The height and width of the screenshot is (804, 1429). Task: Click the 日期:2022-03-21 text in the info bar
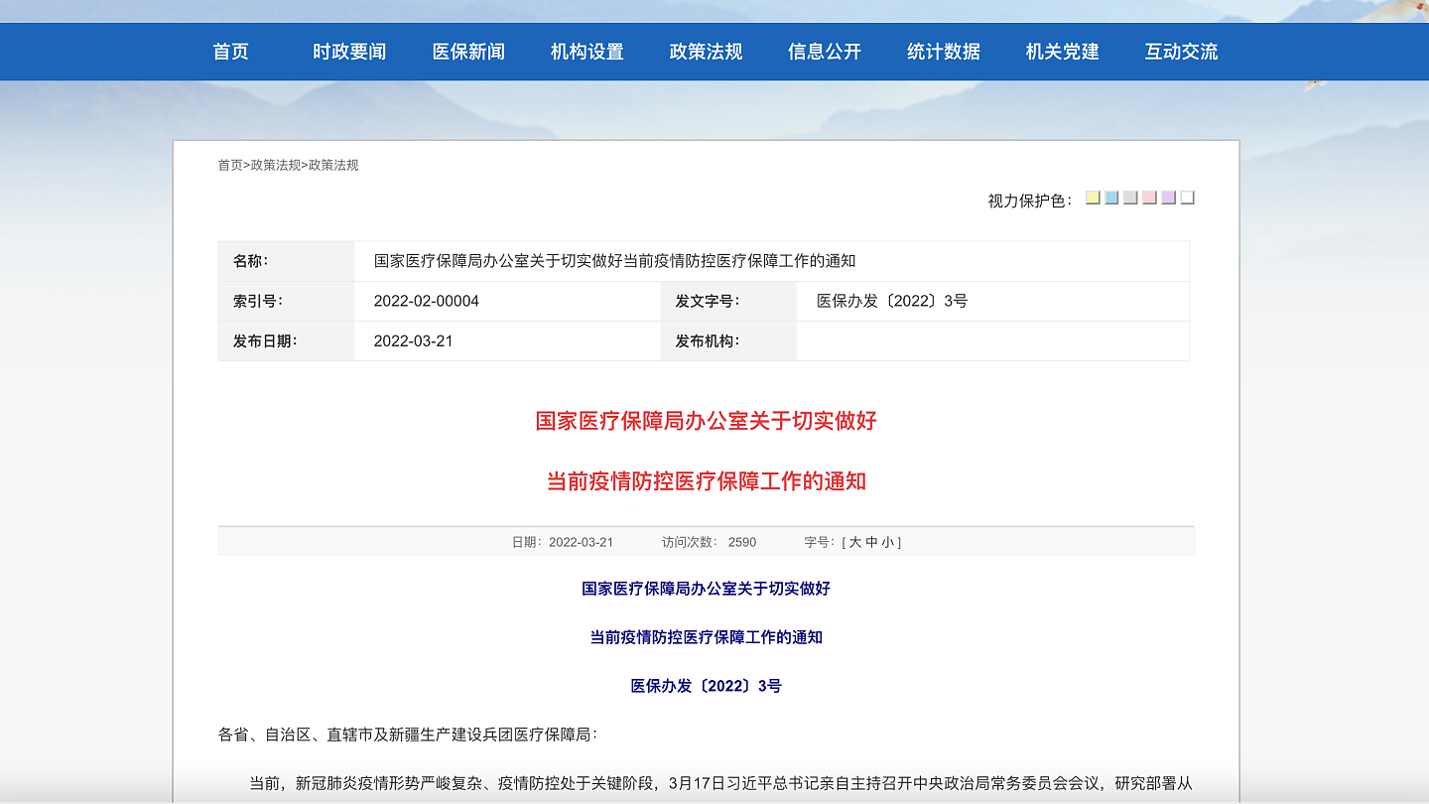click(563, 542)
